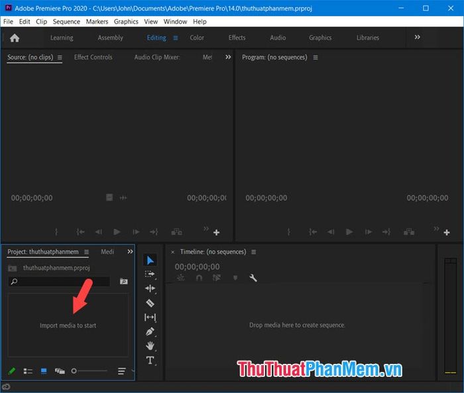Click Timeline playhead timecode 00;00;00;00
The width and height of the screenshot is (464, 393).
coord(197,267)
